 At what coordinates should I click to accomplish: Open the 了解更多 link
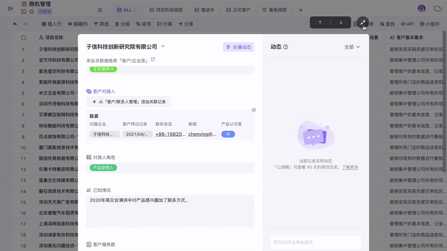click(350, 167)
